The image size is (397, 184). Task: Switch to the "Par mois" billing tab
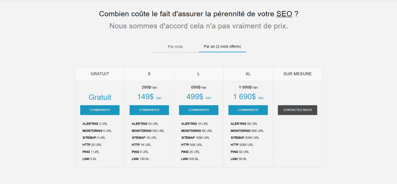(x=175, y=47)
